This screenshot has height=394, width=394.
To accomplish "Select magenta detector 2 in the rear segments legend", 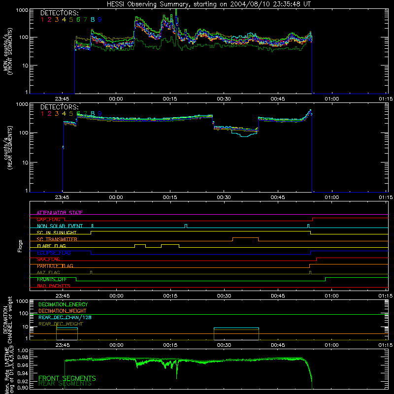I will [x=50, y=114].
